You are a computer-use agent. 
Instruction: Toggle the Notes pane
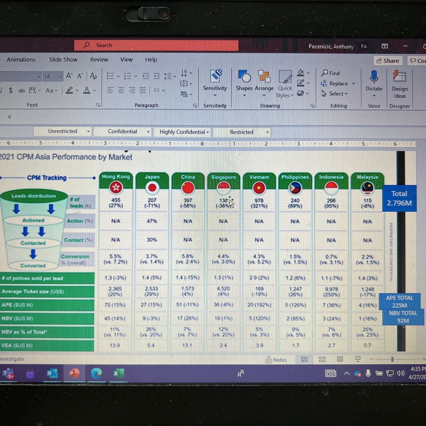click(x=276, y=360)
